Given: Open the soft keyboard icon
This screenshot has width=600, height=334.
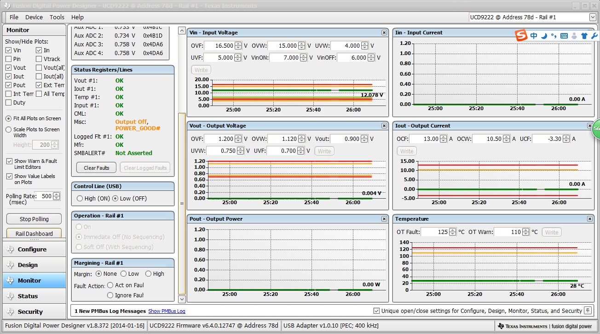Looking at the screenshot, I should [564, 36].
